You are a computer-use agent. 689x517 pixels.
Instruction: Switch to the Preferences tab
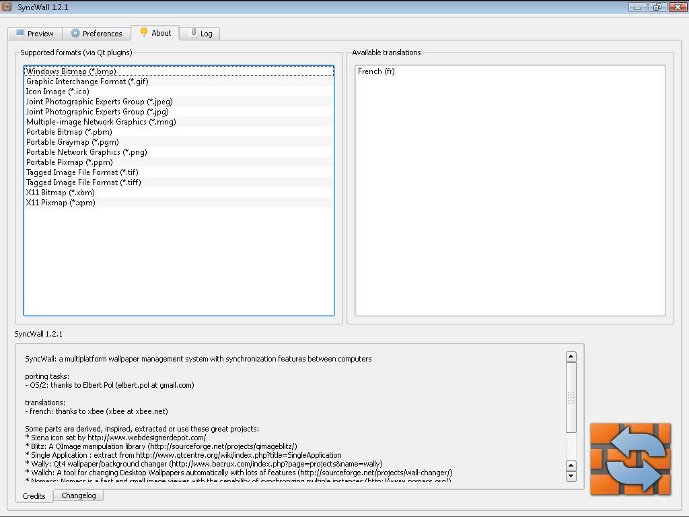[x=97, y=34]
